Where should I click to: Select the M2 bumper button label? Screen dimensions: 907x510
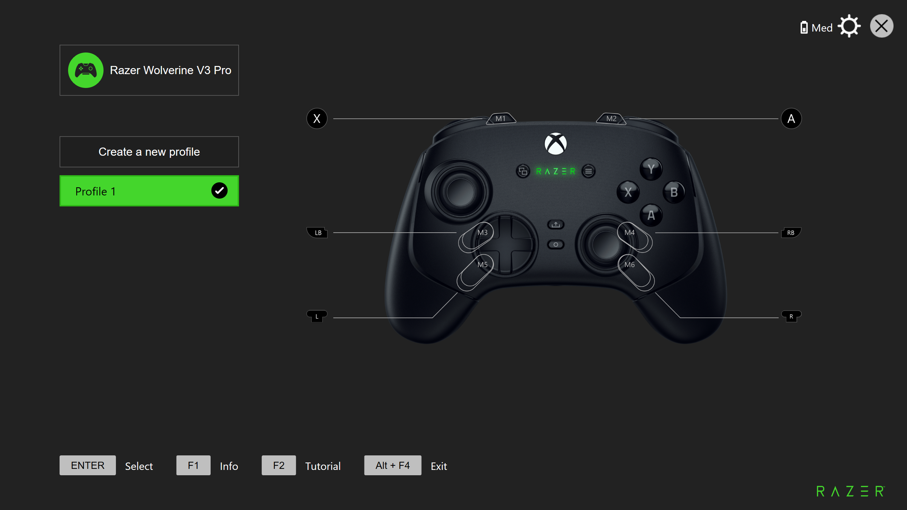point(611,118)
